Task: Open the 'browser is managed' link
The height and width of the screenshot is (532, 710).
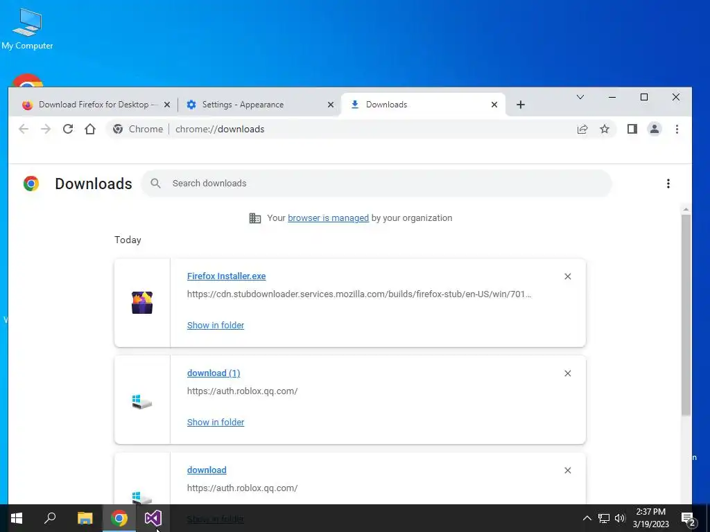Action: coord(328,218)
